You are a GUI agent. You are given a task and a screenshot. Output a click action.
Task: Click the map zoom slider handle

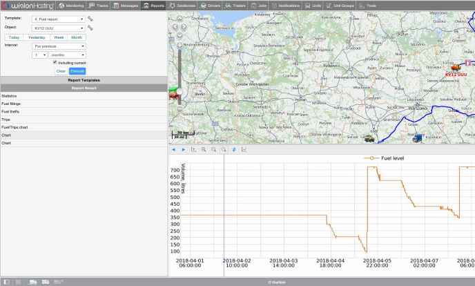[180, 91]
